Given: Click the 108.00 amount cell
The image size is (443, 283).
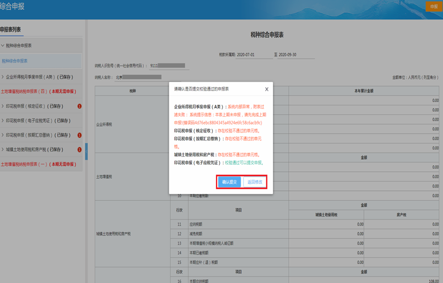Looking at the screenshot, I should [x=364, y=280].
